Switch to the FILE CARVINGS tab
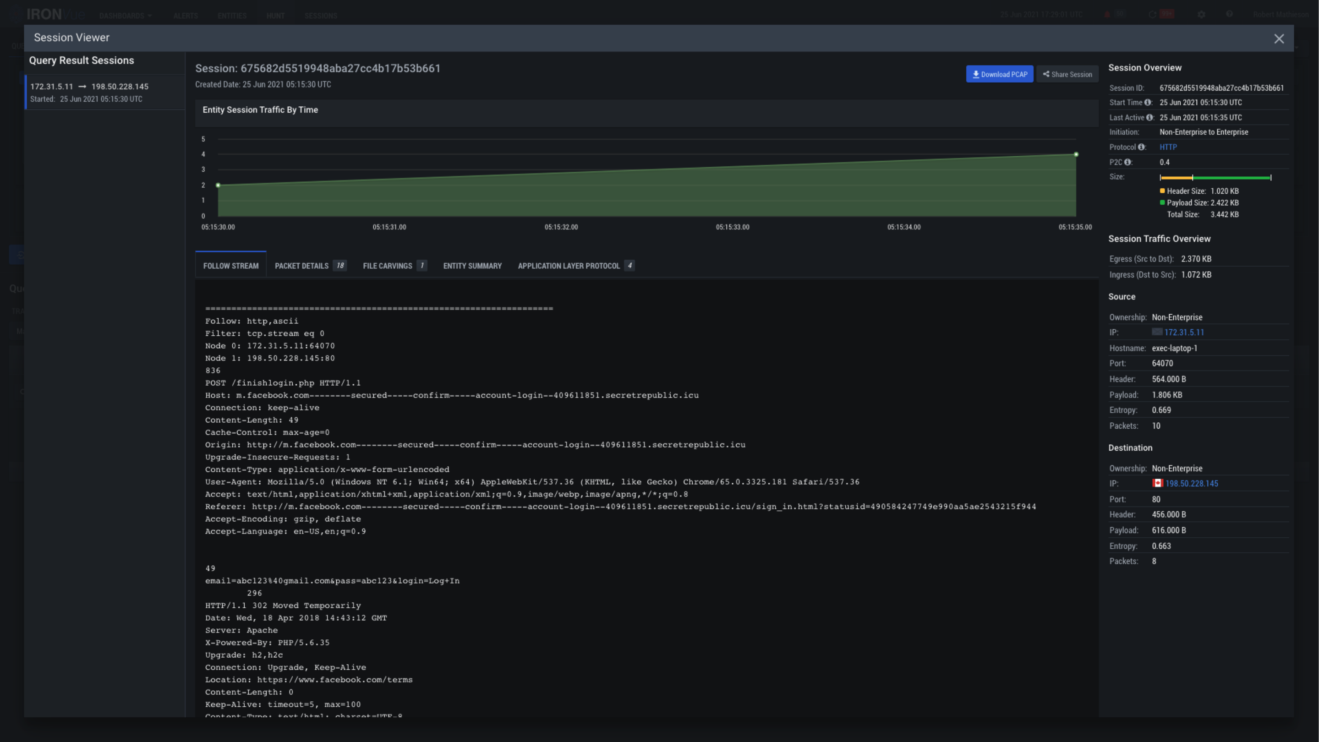 point(388,266)
